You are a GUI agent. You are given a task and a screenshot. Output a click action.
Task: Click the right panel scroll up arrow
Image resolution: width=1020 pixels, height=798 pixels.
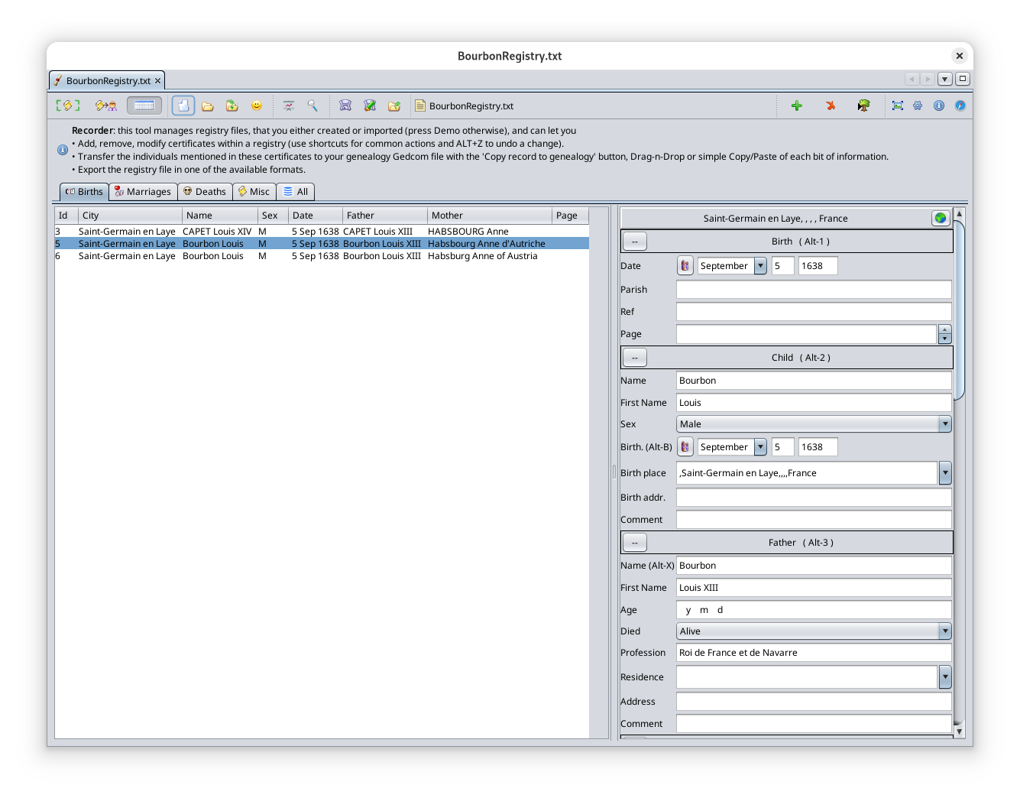960,213
